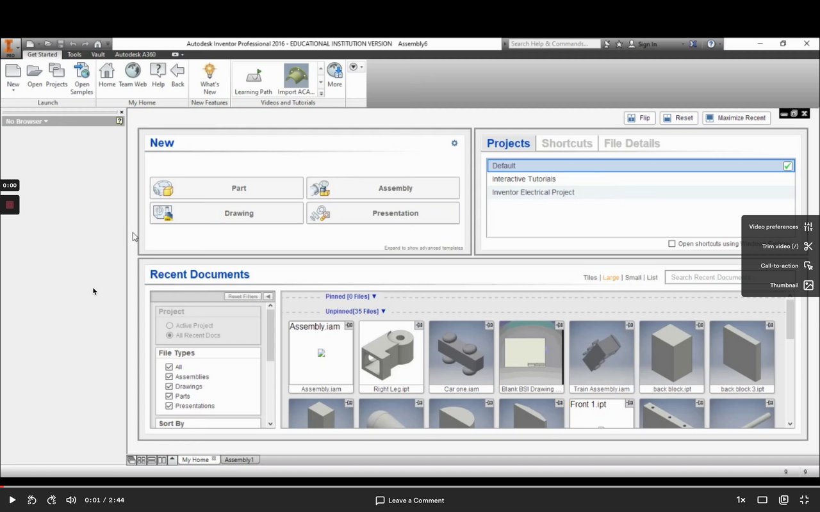
Task: Toggle the video volume speaker icon
Action: tap(71, 500)
